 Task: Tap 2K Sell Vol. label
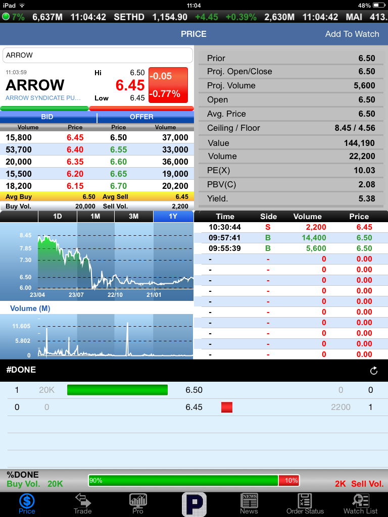[x=359, y=484]
